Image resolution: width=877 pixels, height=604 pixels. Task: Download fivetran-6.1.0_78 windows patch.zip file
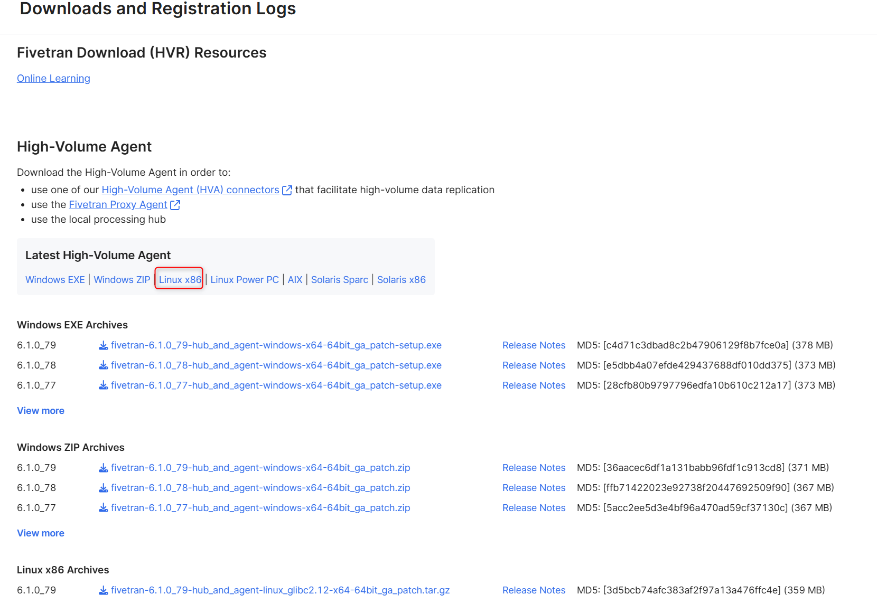pos(260,488)
